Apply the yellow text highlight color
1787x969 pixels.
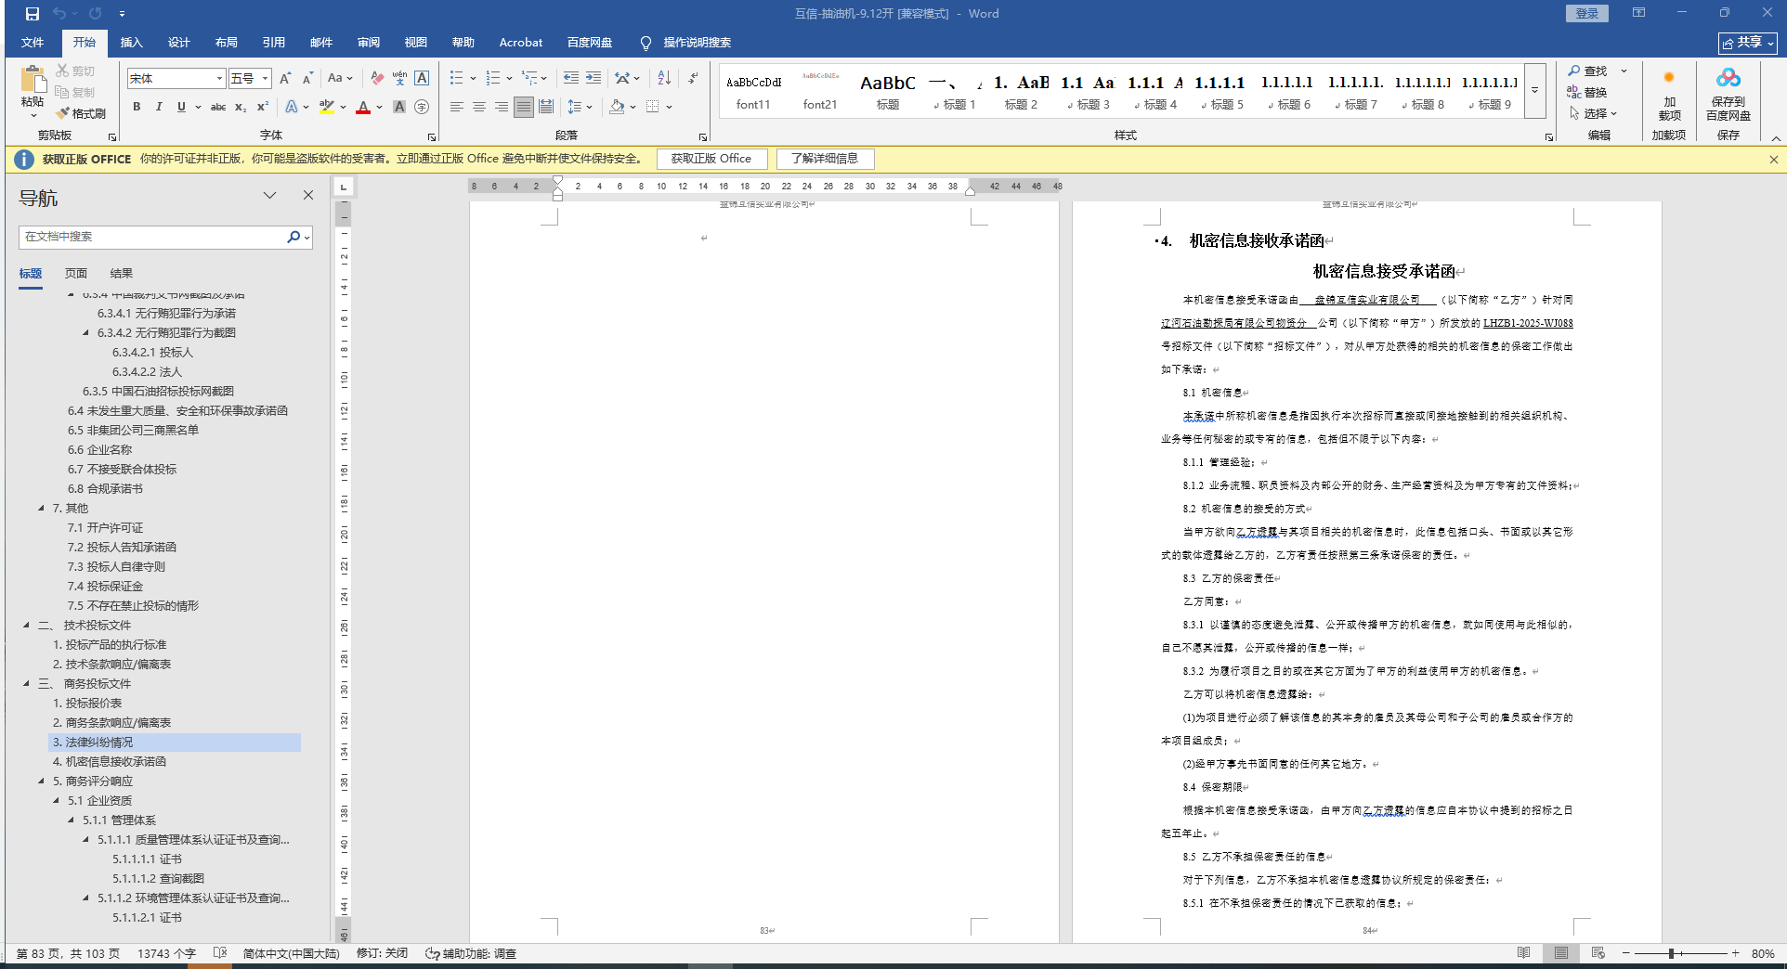tap(326, 107)
